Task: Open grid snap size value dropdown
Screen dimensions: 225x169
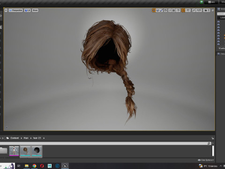Action: (178, 10)
